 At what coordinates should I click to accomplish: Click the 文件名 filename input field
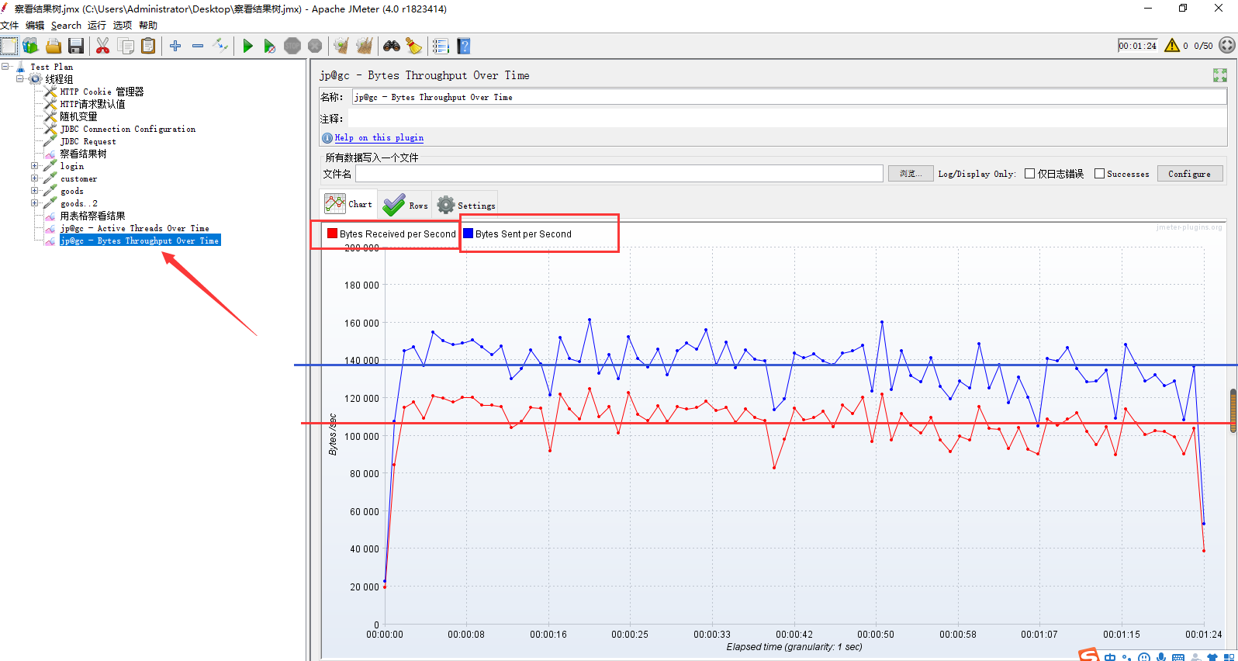click(x=619, y=174)
